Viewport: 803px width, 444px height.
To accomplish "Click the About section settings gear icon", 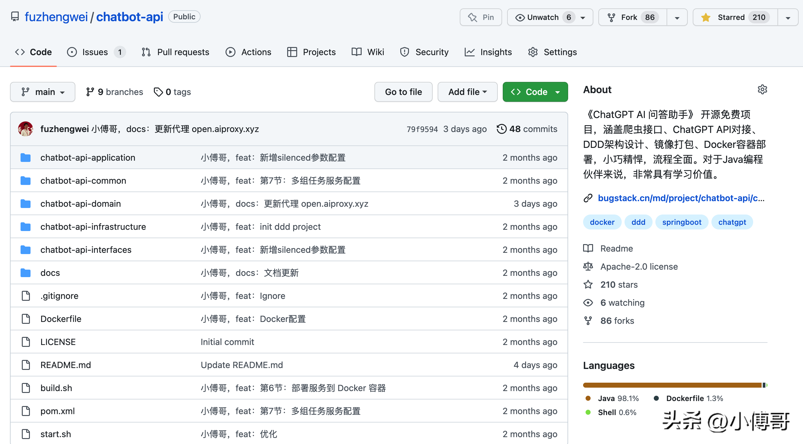I will (762, 90).
